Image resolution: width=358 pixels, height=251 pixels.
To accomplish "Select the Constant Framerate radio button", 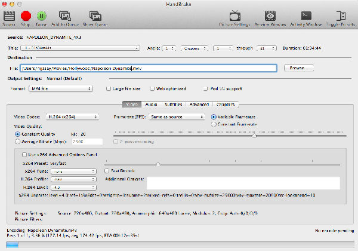I will 215,124.
